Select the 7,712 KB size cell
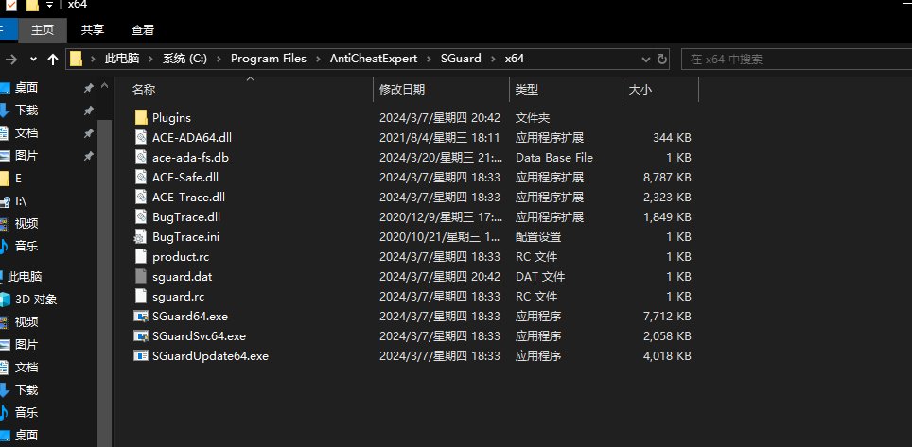This screenshot has height=447, width=912. tap(667, 317)
